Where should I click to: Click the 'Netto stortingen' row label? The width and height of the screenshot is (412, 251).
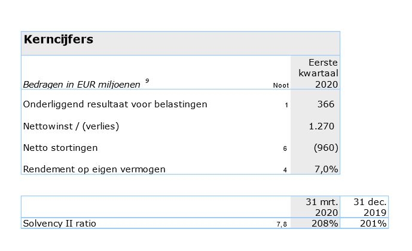pos(60,147)
